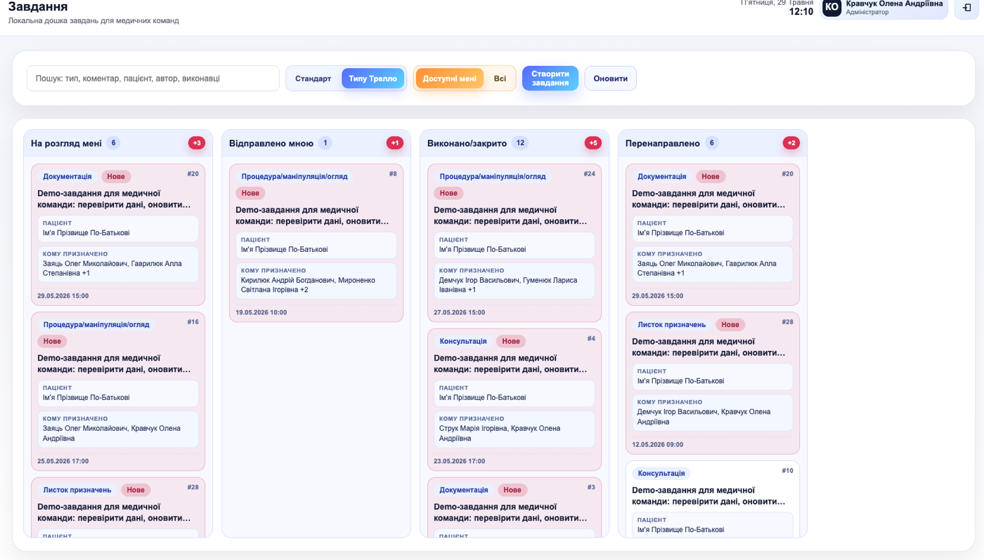Image resolution: width=984 pixels, height=560 pixels.
Task: Click user name Кравчук Олена Андріївна in header
Action: (894, 4)
